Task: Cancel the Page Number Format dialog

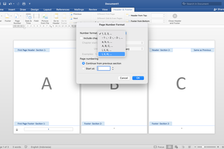Action: pos(124,78)
